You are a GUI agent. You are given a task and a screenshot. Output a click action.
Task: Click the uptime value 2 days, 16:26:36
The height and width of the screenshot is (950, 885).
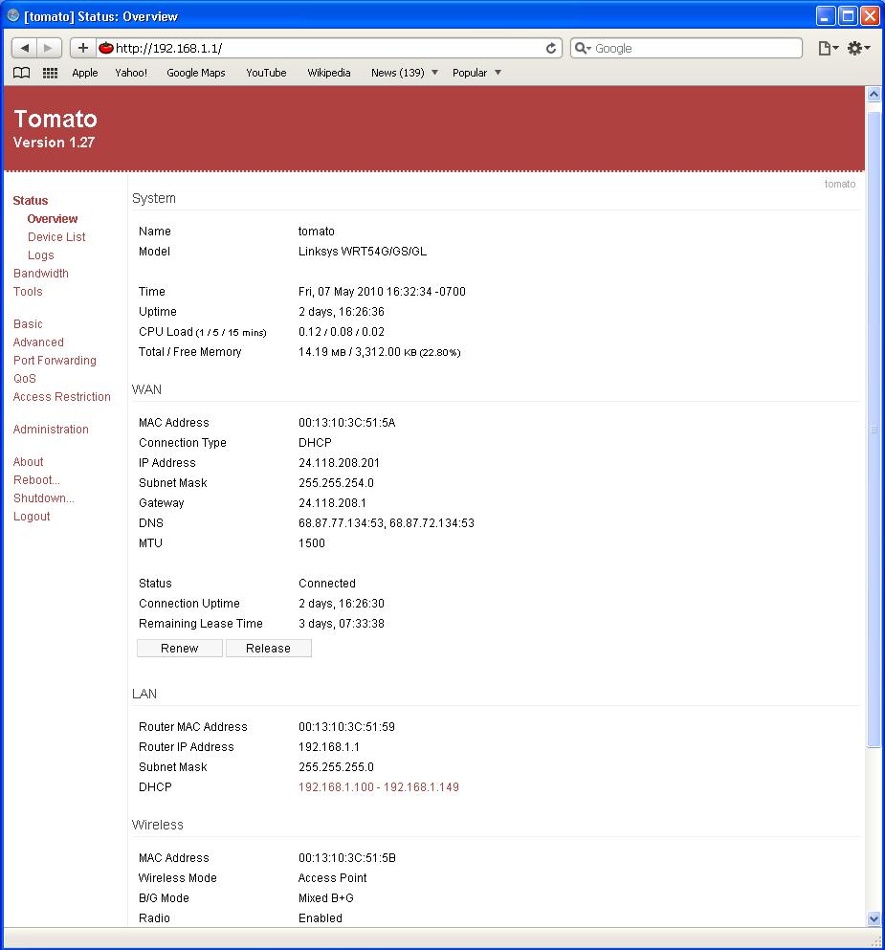341,312
